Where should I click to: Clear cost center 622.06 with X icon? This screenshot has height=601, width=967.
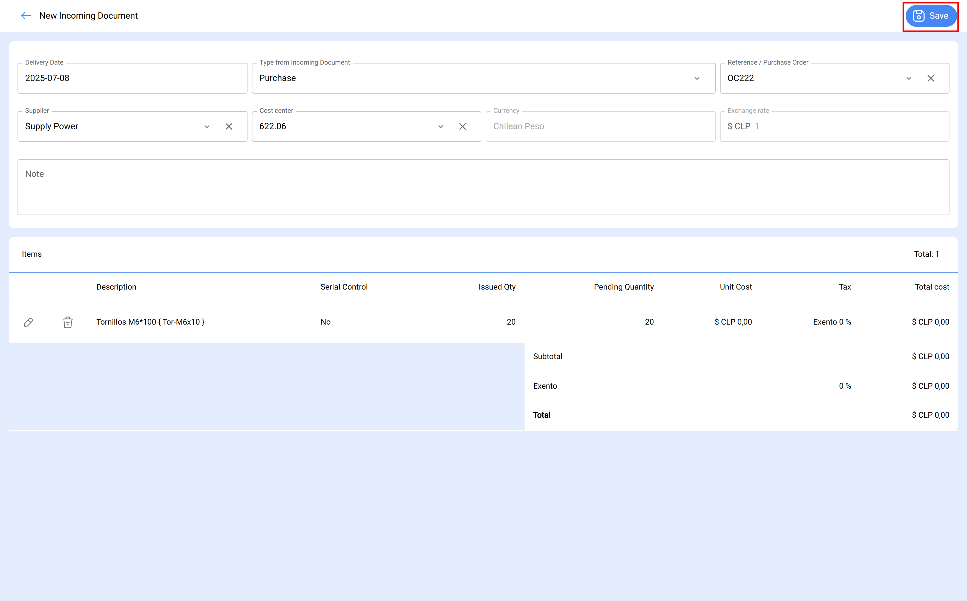[x=462, y=126]
